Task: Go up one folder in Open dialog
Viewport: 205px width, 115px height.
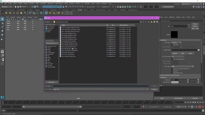Action: click(149, 22)
